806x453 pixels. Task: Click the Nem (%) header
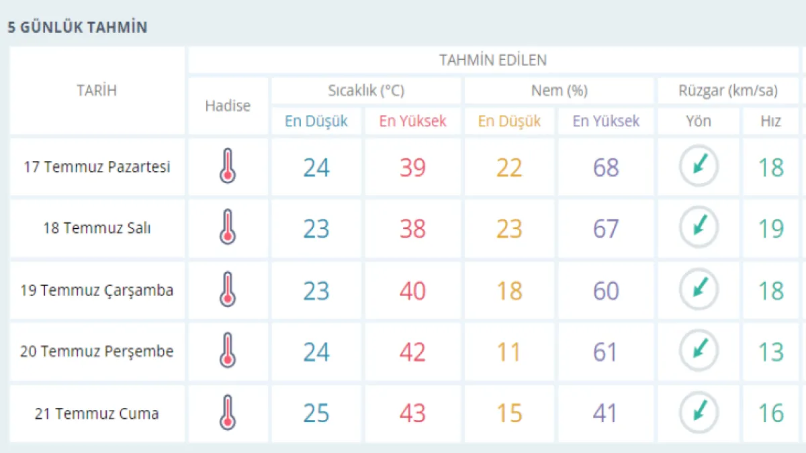pos(559,91)
